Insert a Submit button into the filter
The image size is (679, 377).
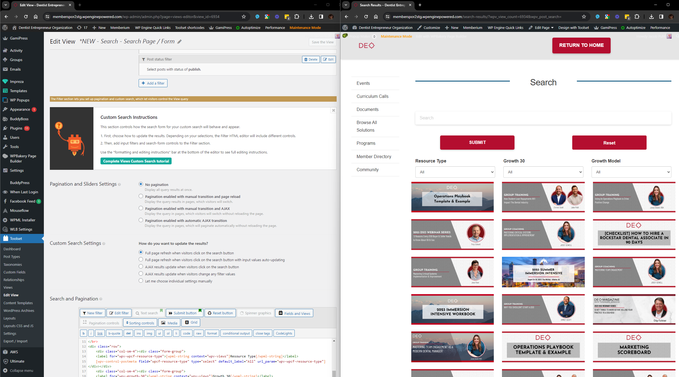coord(185,313)
